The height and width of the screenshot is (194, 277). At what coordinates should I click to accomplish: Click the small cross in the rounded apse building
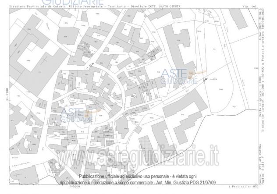click(17, 175)
